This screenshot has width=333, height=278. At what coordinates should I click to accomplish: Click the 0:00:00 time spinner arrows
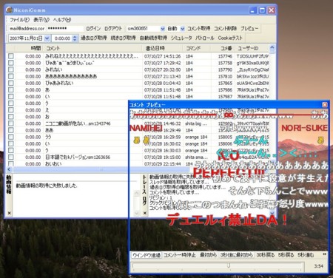pyautogui.click(x=75, y=38)
